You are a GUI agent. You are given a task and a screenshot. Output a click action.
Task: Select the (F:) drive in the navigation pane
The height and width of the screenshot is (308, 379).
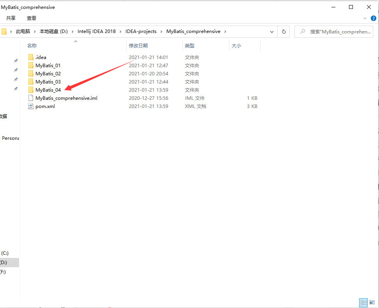point(9,272)
